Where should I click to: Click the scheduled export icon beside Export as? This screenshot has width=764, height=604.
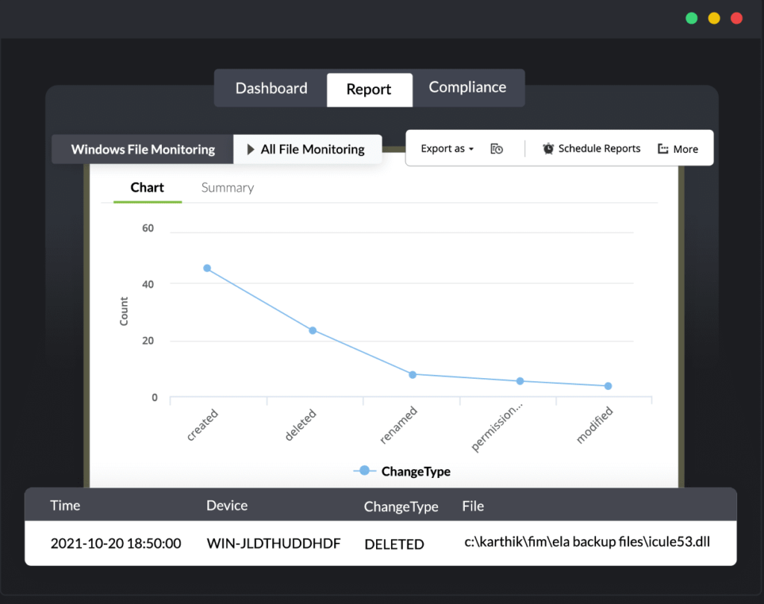click(x=496, y=148)
